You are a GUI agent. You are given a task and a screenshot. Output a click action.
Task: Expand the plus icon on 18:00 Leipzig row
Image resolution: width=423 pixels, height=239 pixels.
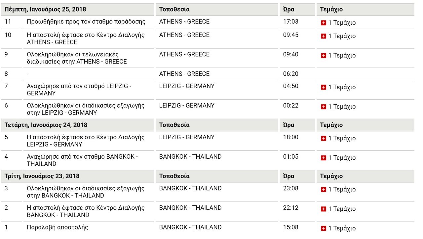point(324,138)
